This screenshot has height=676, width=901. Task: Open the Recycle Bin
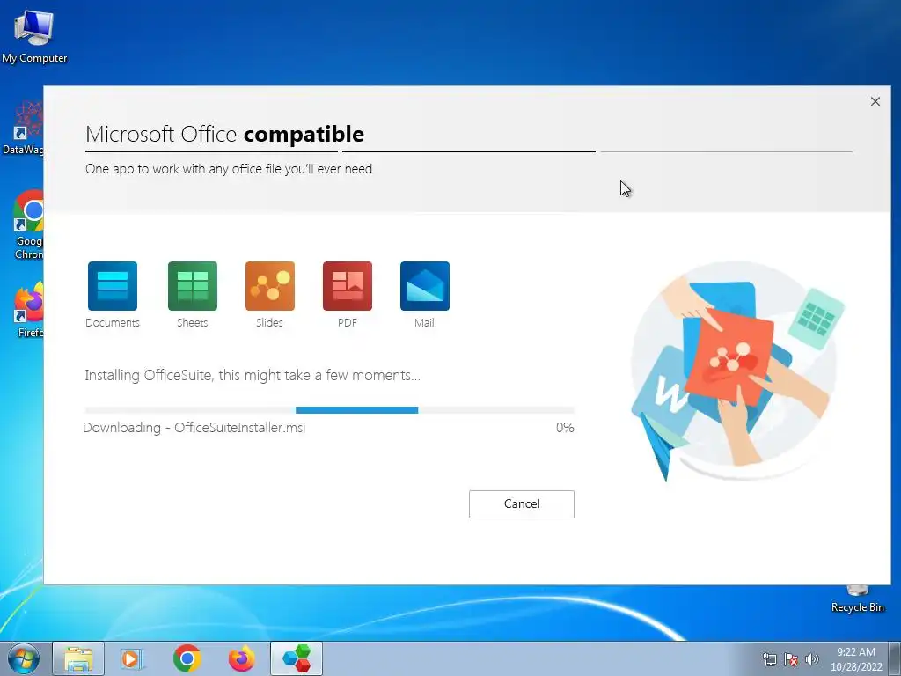[857, 599]
